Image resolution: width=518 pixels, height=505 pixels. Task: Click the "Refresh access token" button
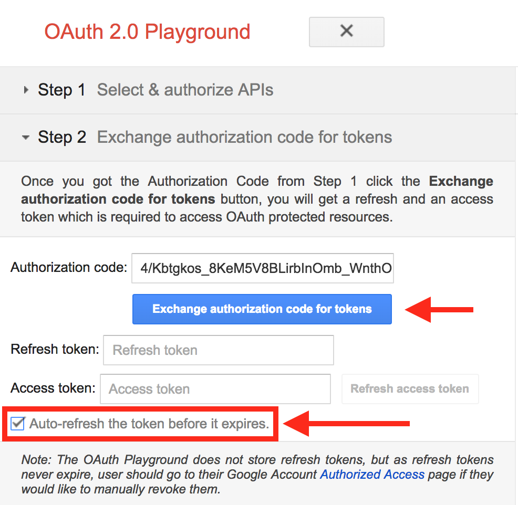410,388
